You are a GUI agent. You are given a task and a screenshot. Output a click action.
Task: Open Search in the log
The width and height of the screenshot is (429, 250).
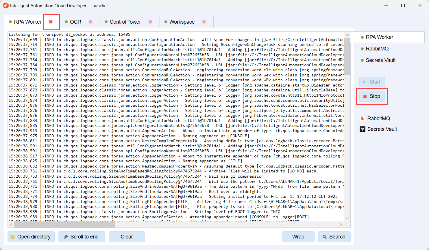pos(334,237)
